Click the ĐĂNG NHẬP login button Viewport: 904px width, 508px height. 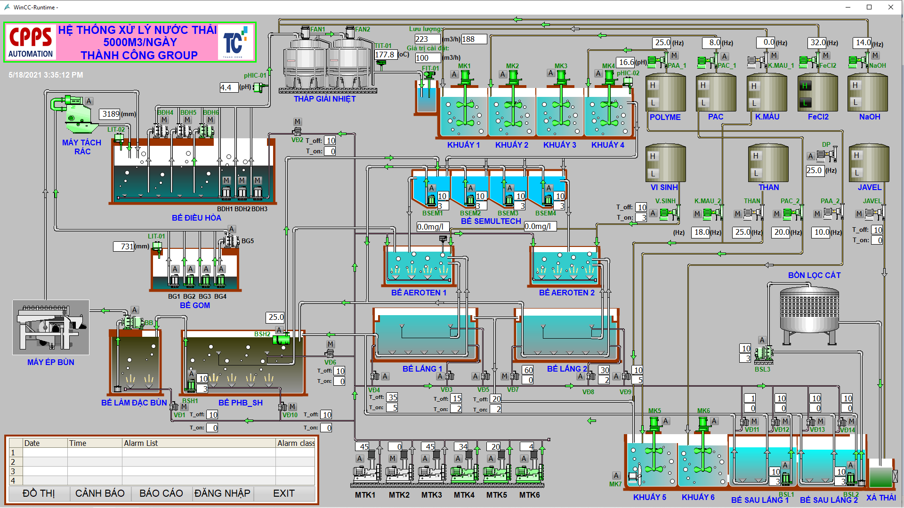click(222, 493)
